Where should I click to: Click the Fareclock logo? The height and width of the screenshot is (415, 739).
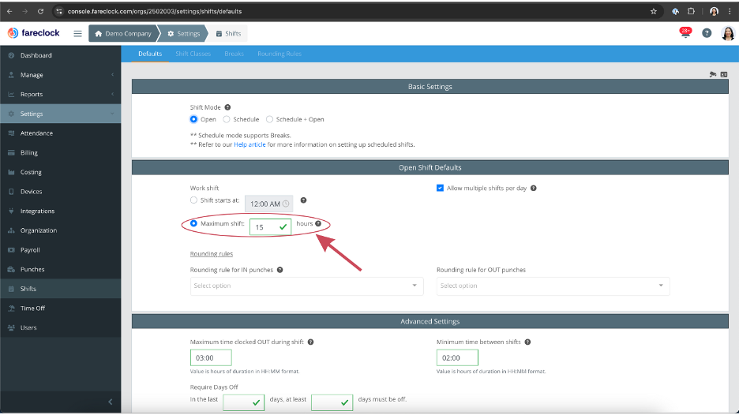(x=33, y=33)
